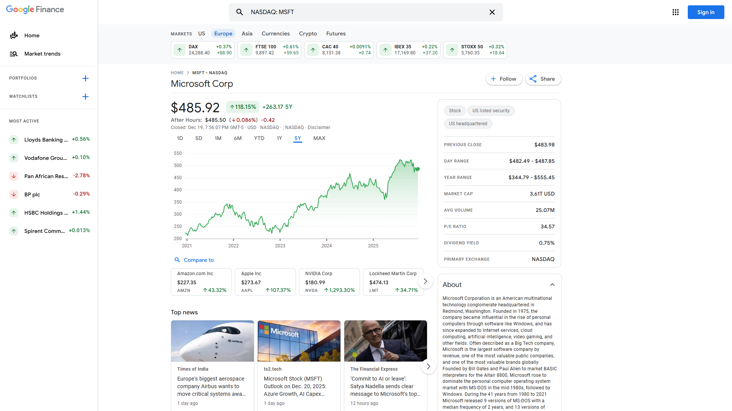Switch to the Asia markets tab
The width and height of the screenshot is (732, 411).
click(x=247, y=33)
